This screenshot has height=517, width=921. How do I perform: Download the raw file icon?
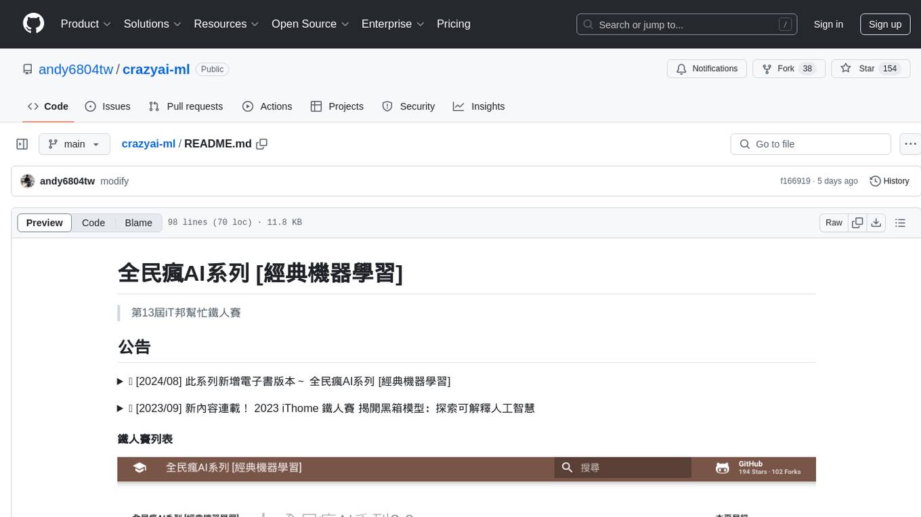876,223
